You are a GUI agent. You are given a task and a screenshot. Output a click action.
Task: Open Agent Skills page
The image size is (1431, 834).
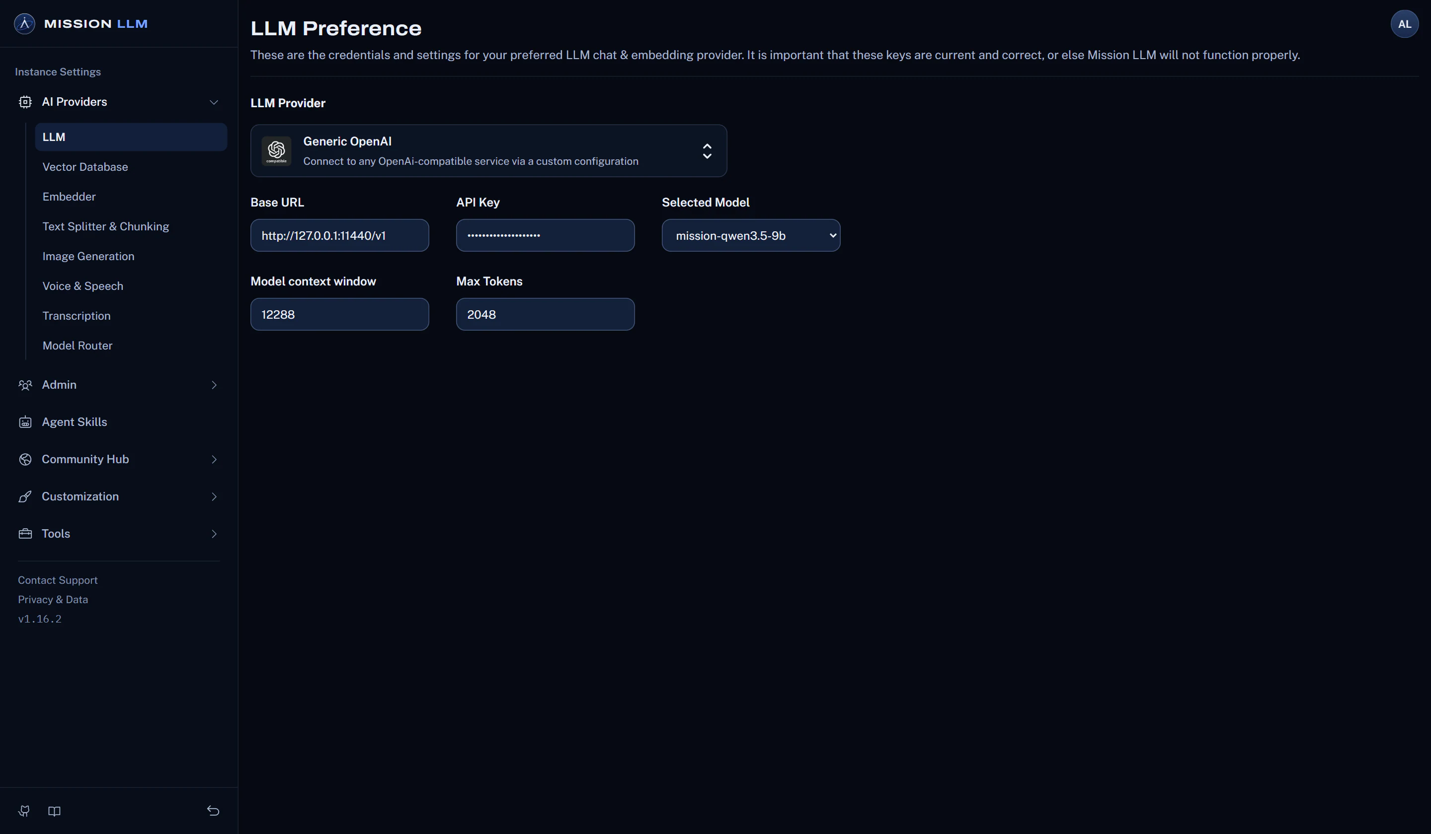tap(75, 422)
